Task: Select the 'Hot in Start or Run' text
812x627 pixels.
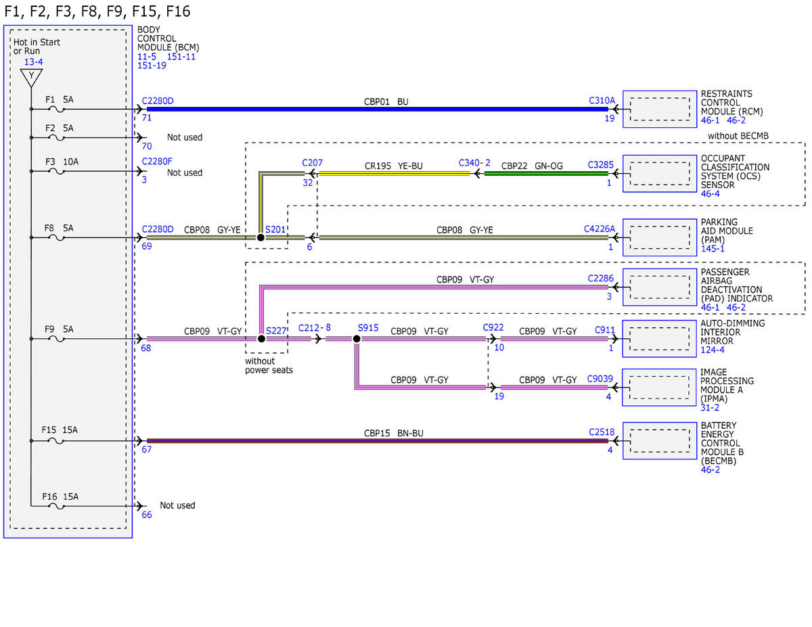Action: (x=37, y=47)
